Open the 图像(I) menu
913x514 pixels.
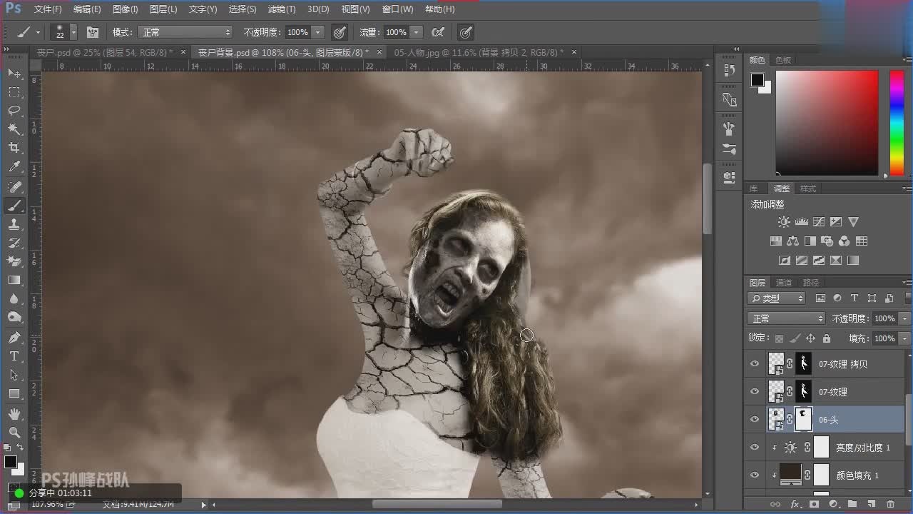125,9
